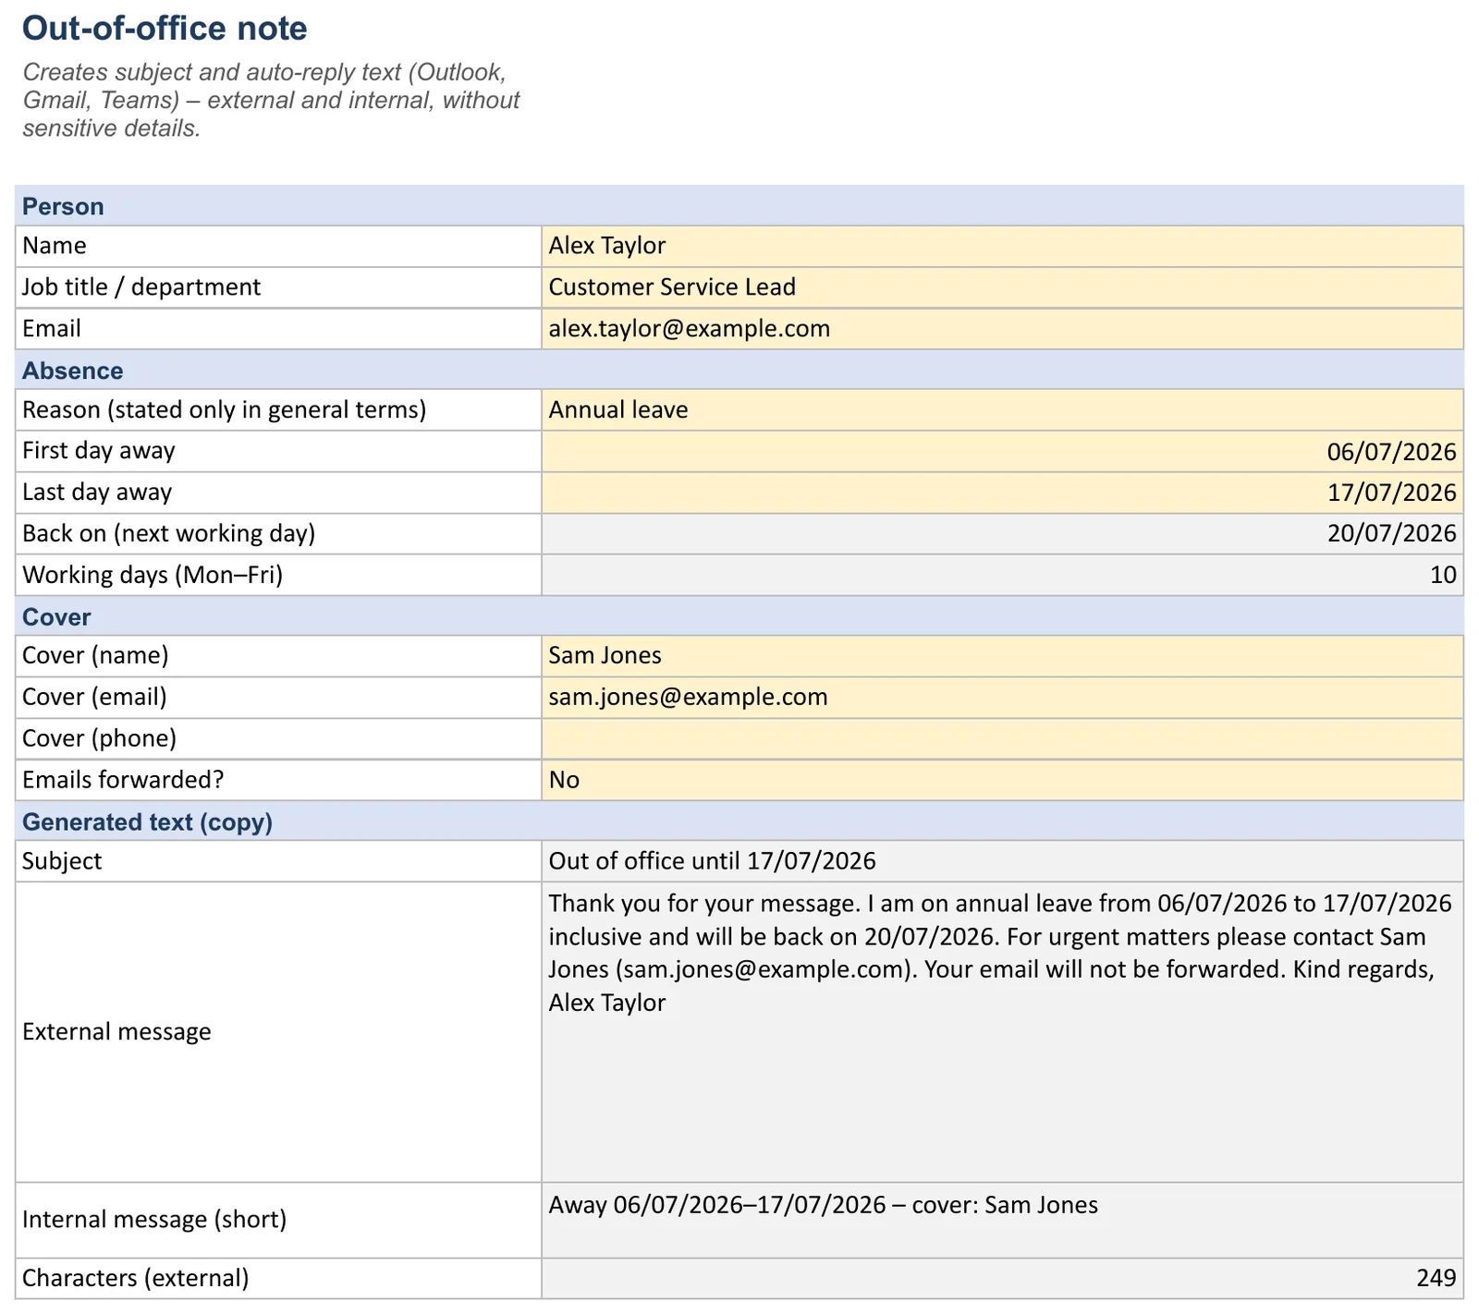This screenshot has height=1314, width=1479.
Task: Select the sam.jones@example.com cover email cell
Action: [x=1002, y=698]
